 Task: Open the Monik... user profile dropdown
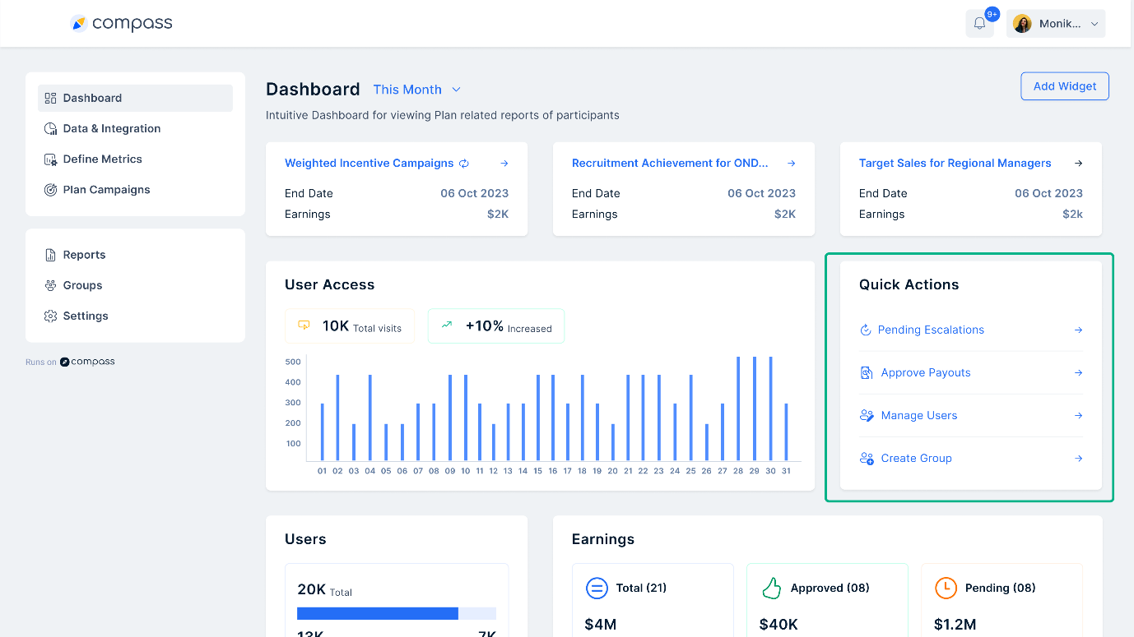1056,24
